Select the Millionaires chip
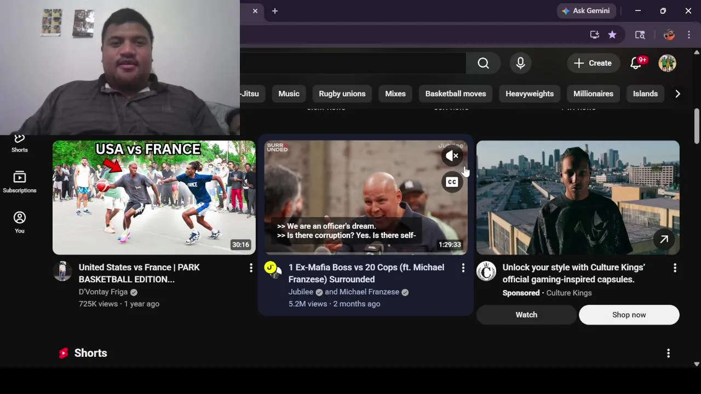Viewport: 701px width, 394px height. 593,94
